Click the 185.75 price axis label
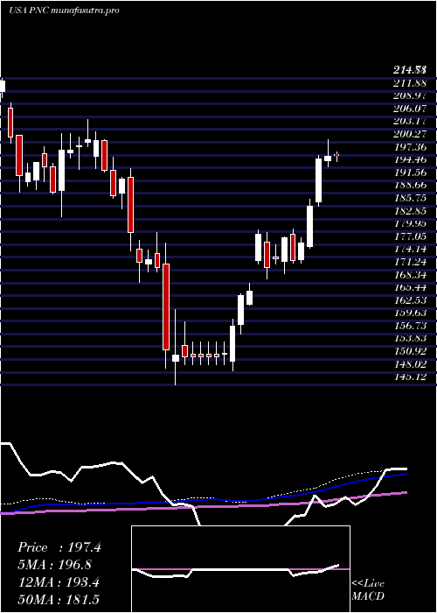 [x=409, y=198]
